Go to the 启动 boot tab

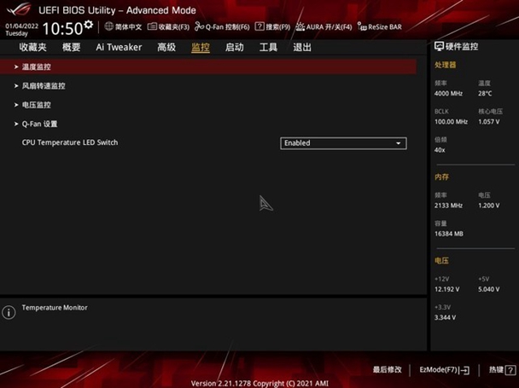(234, 48)
